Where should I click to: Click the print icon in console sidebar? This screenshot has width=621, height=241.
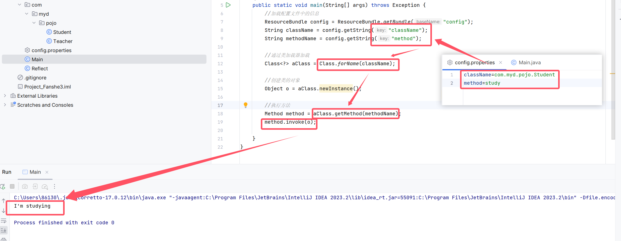4,239
